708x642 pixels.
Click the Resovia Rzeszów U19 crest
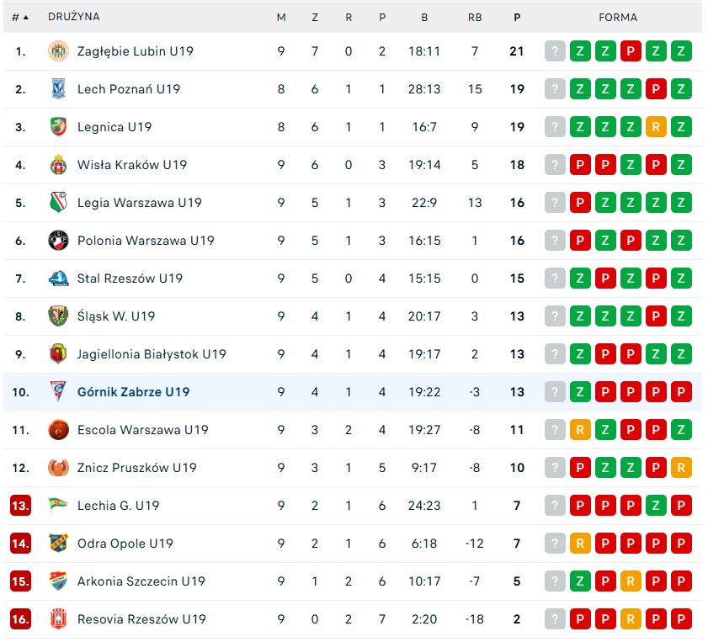(x=57, y=619)
